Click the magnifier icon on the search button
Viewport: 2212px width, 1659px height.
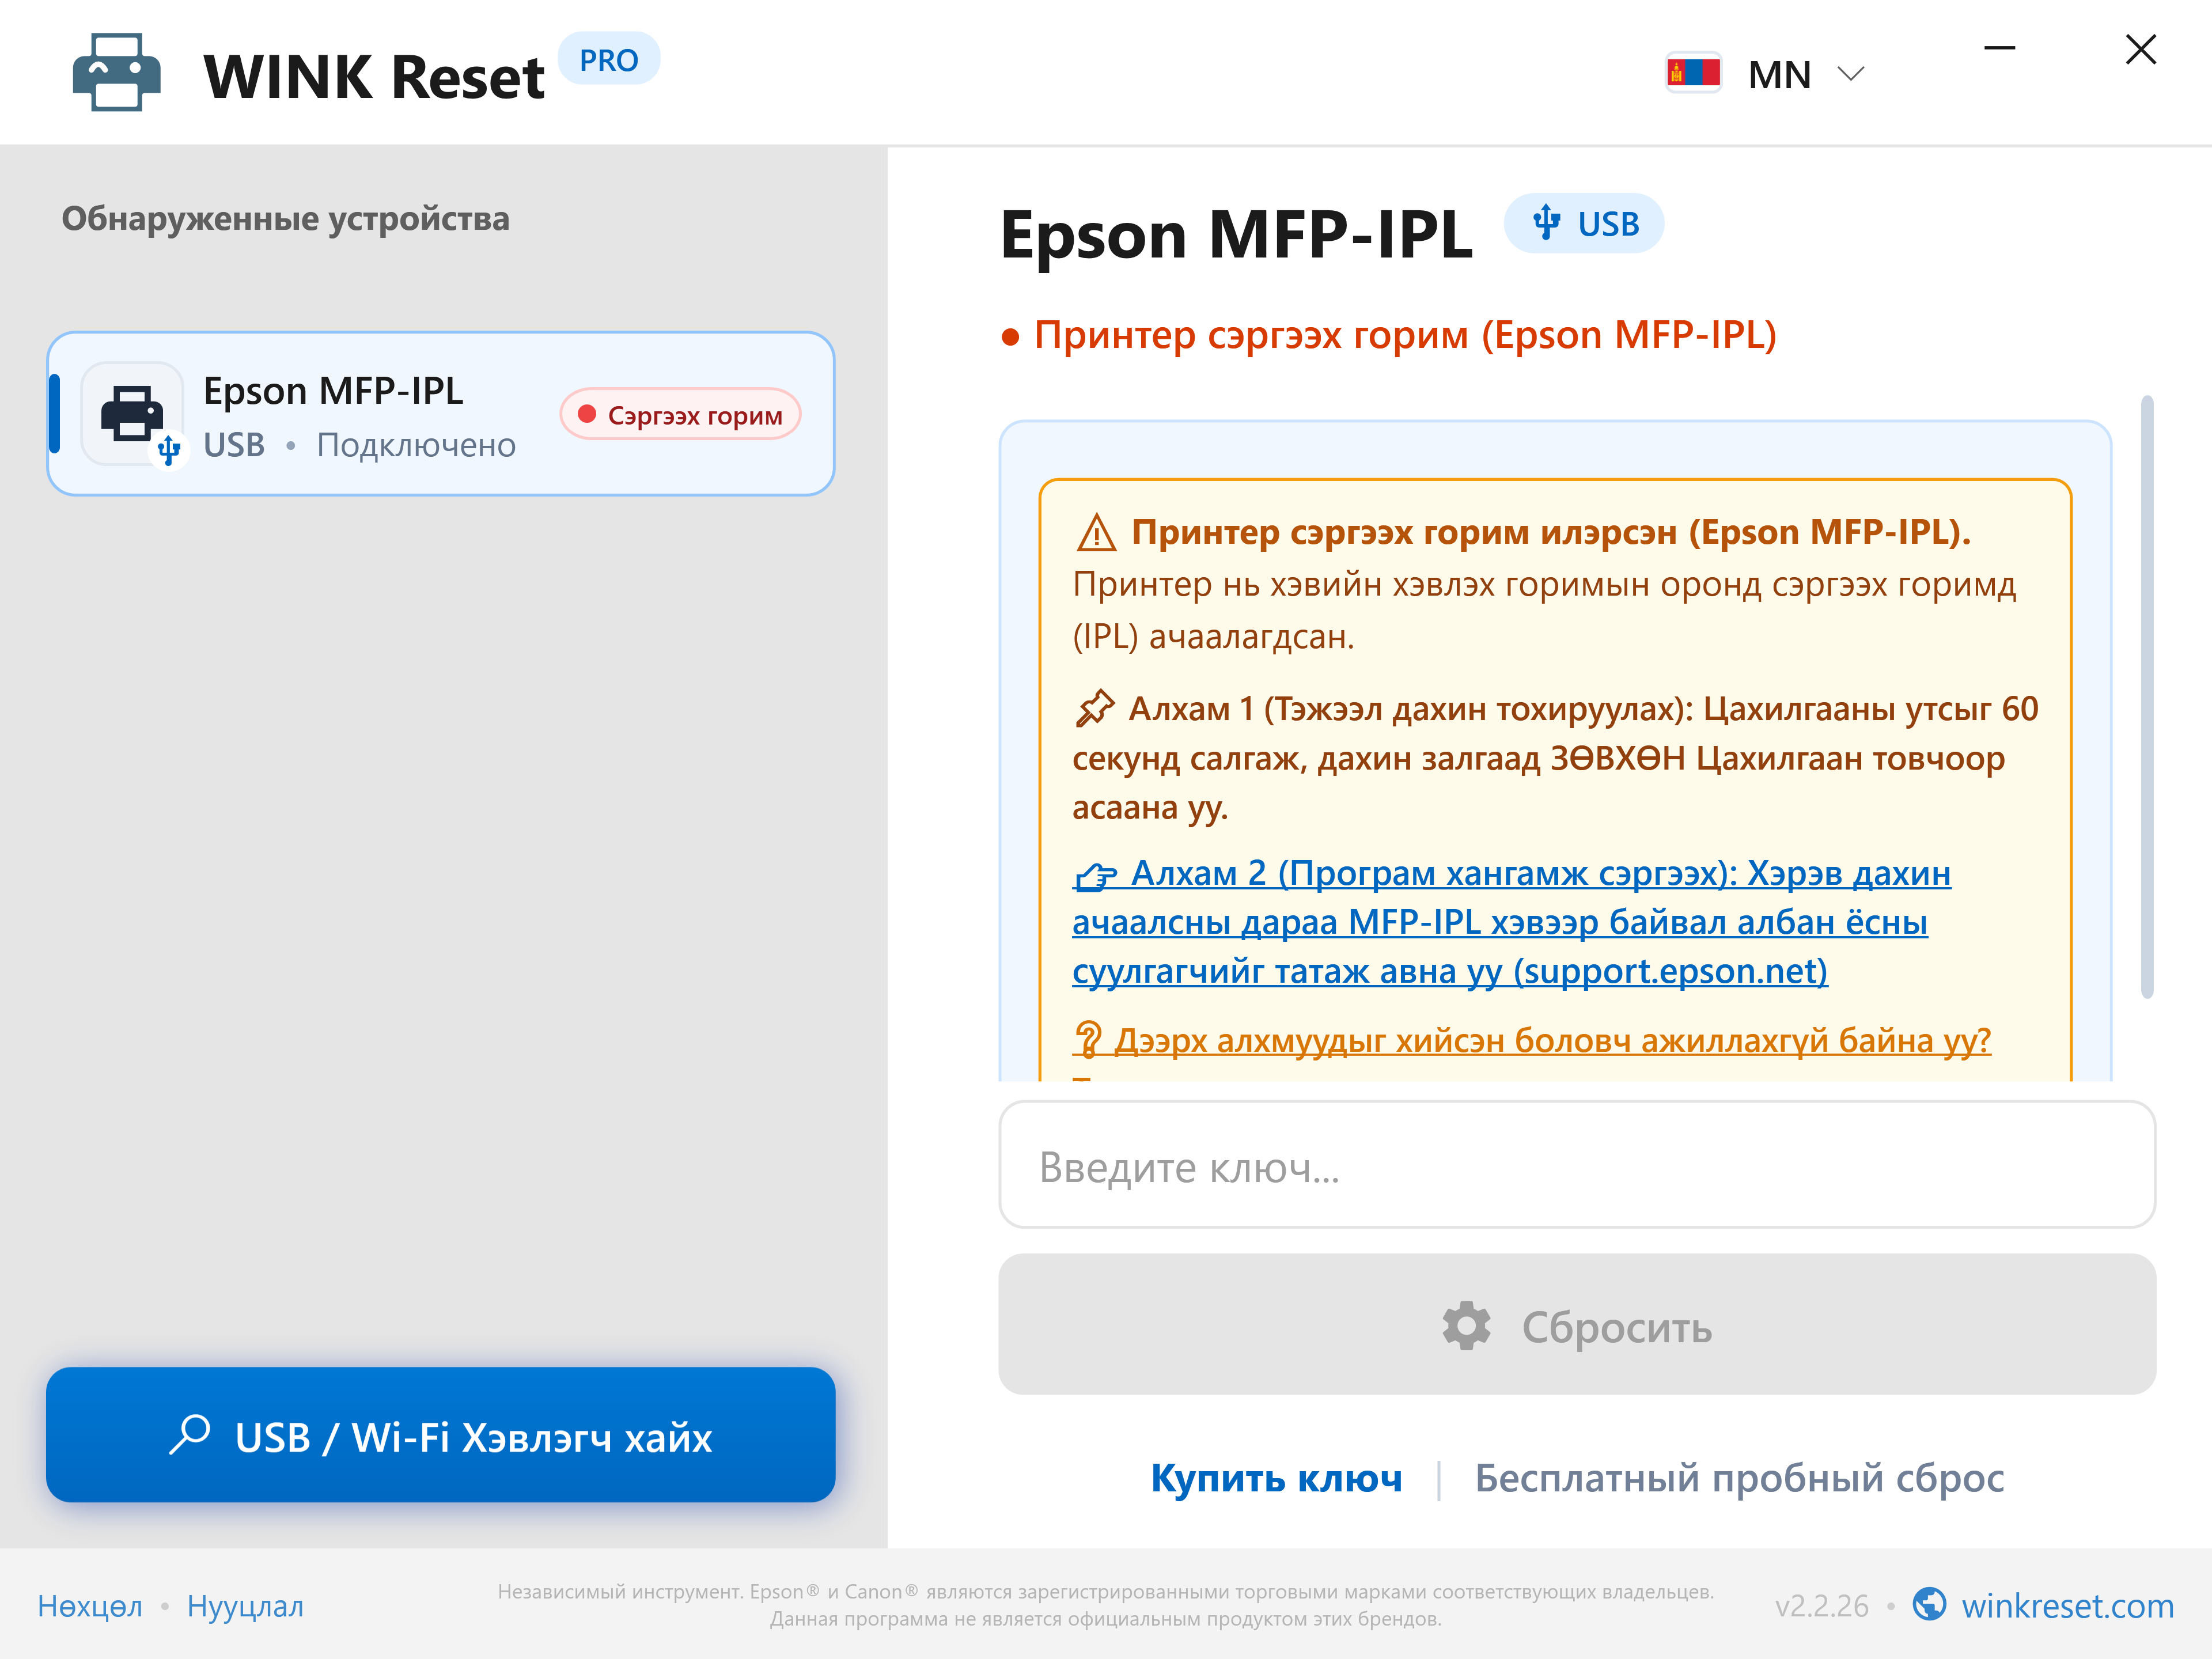click(x=190, y=1435)
